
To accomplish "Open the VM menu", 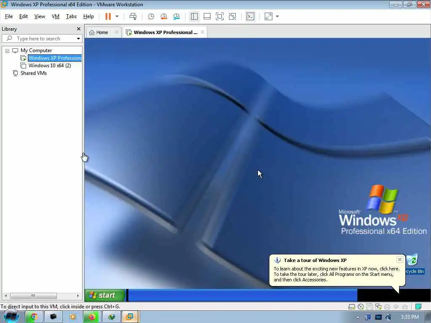I will pos(56,16).
